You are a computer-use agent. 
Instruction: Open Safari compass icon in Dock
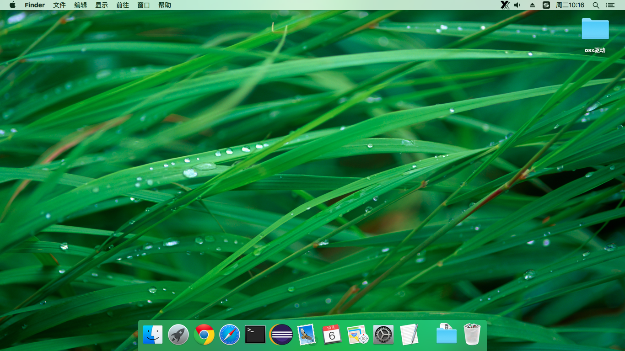(x=230, y=335)
